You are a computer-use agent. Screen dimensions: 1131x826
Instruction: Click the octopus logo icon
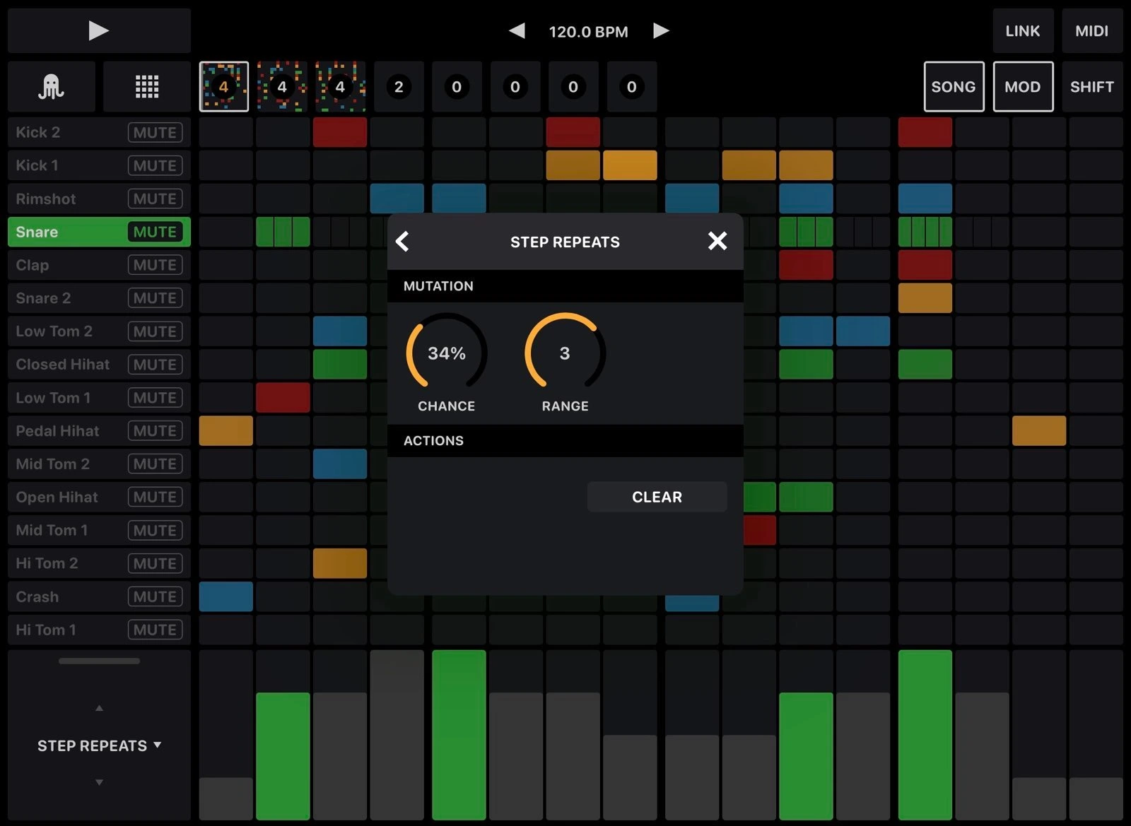[51, 87]
